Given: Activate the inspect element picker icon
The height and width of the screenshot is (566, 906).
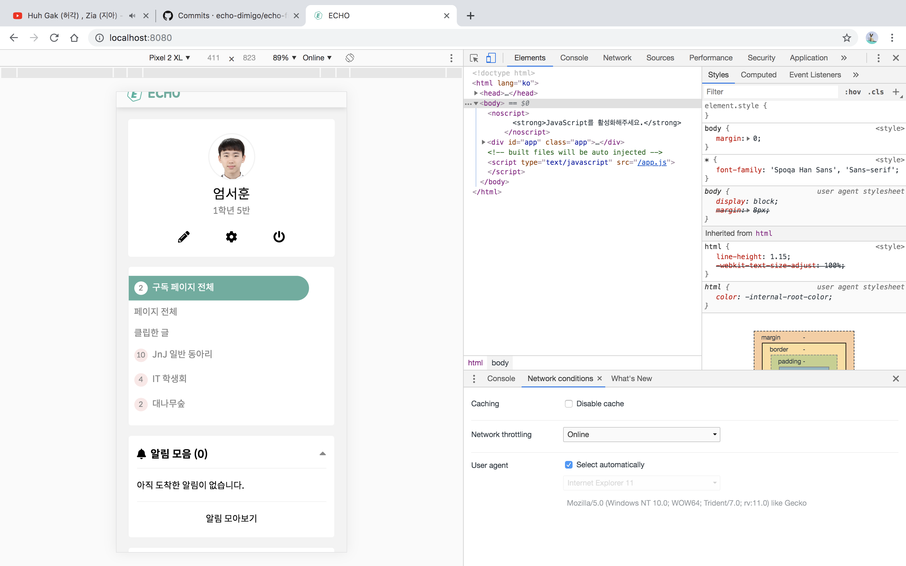Looking at the screenshot, I should point(474,58).
